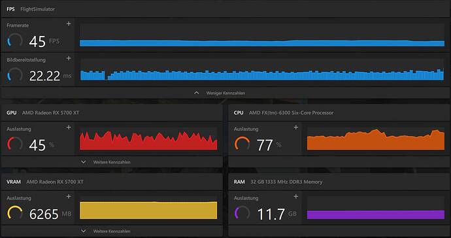Select the FPS FlightSimulator header
The height and width of the screenshot is (238, 451).
(x=225, y=9)
